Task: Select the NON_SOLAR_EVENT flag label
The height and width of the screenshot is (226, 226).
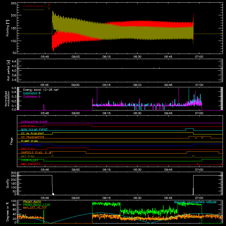Action: (34, 130)
